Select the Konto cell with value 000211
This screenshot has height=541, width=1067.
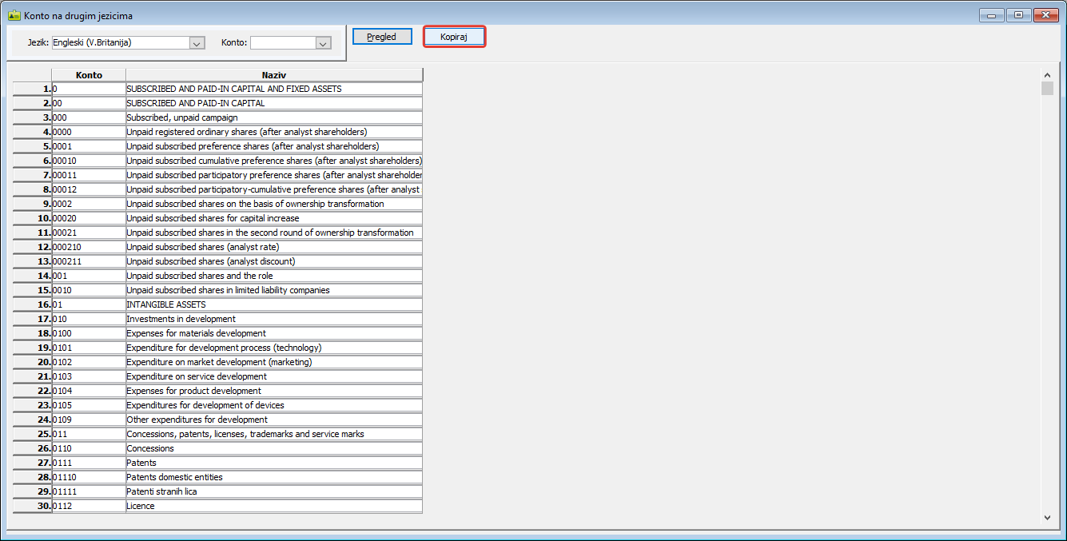pos(89,261)
